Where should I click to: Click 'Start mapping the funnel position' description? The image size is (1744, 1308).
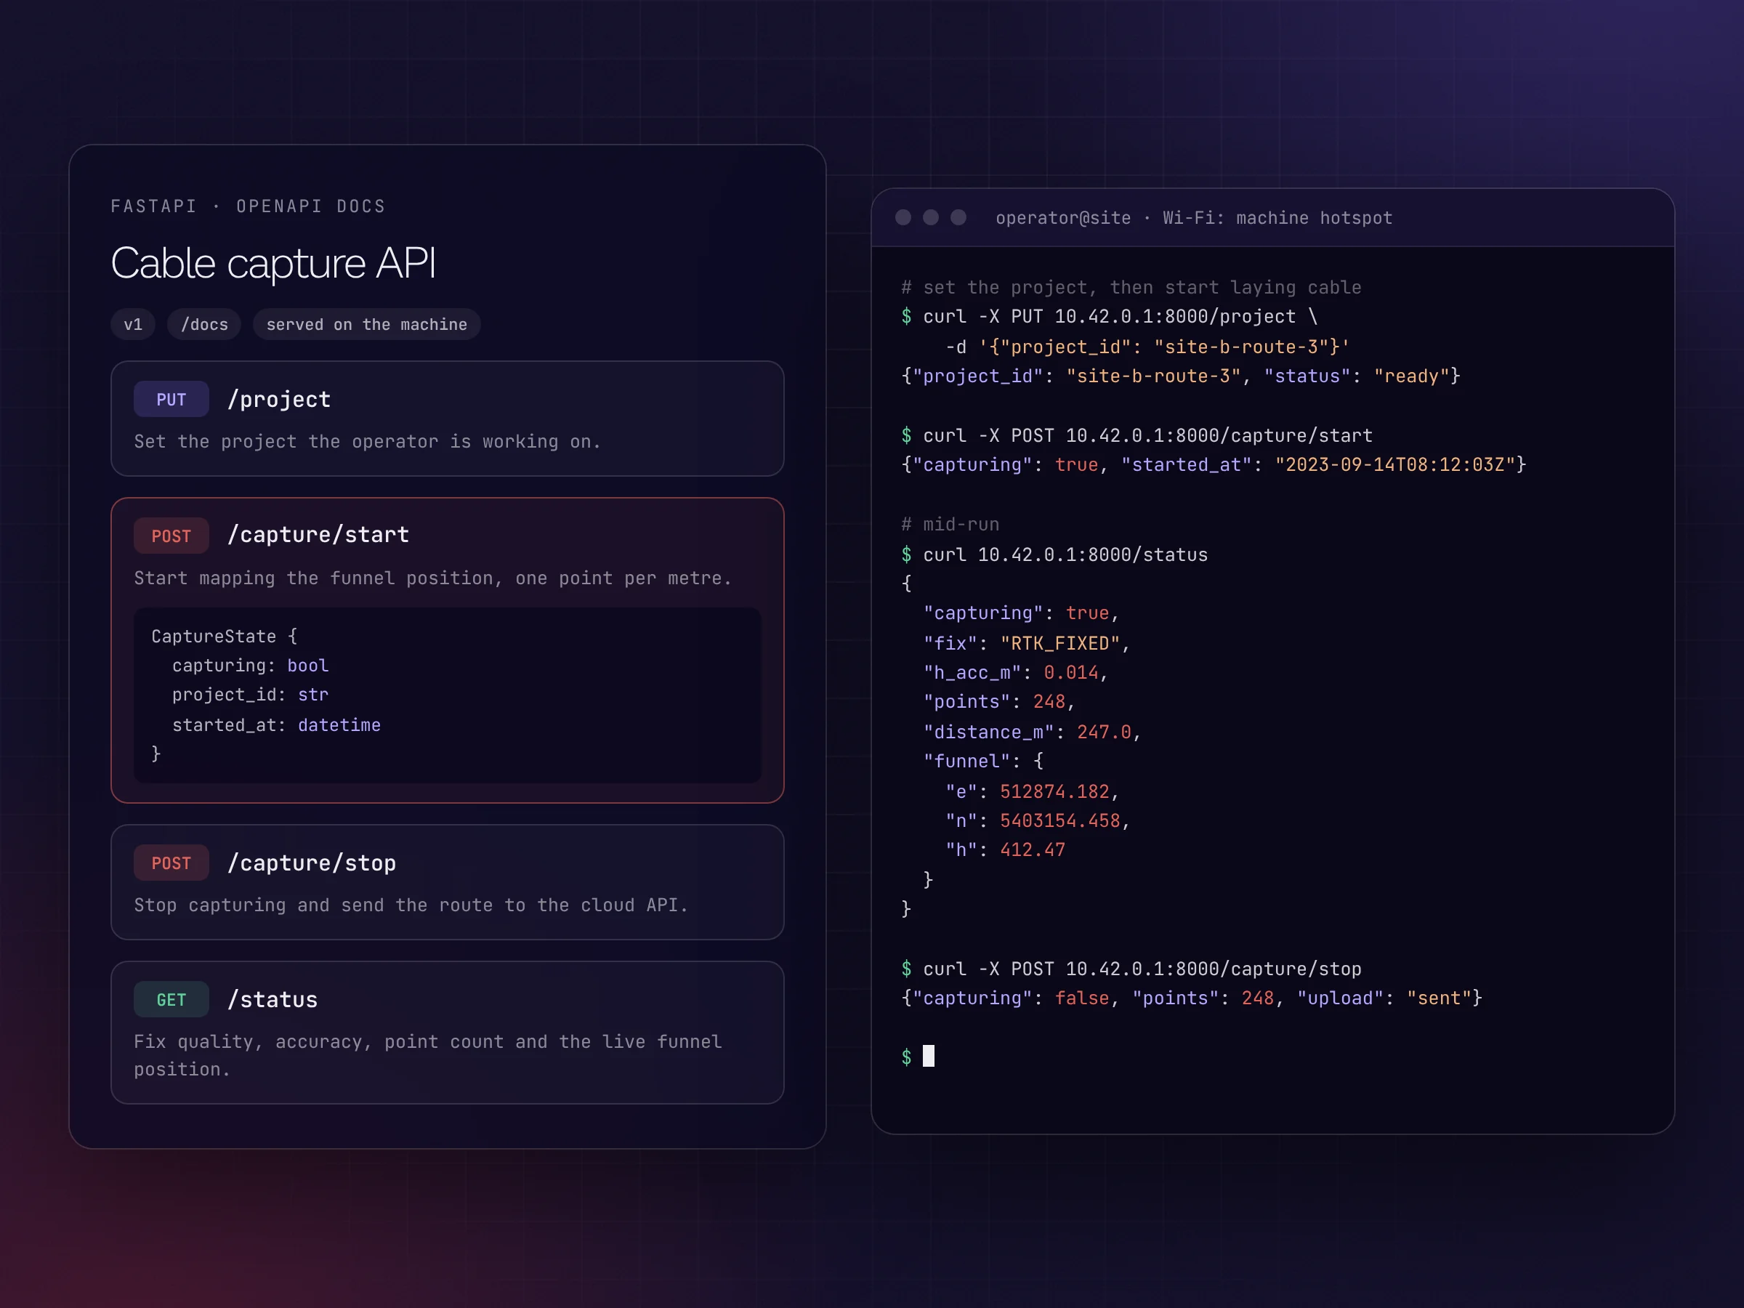tap(433, 578)
